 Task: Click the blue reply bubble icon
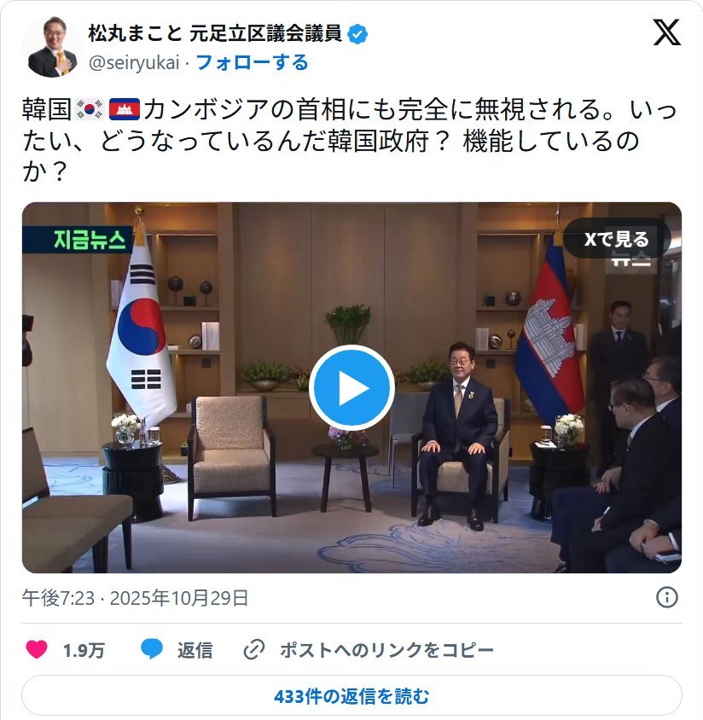coord(152,649)
